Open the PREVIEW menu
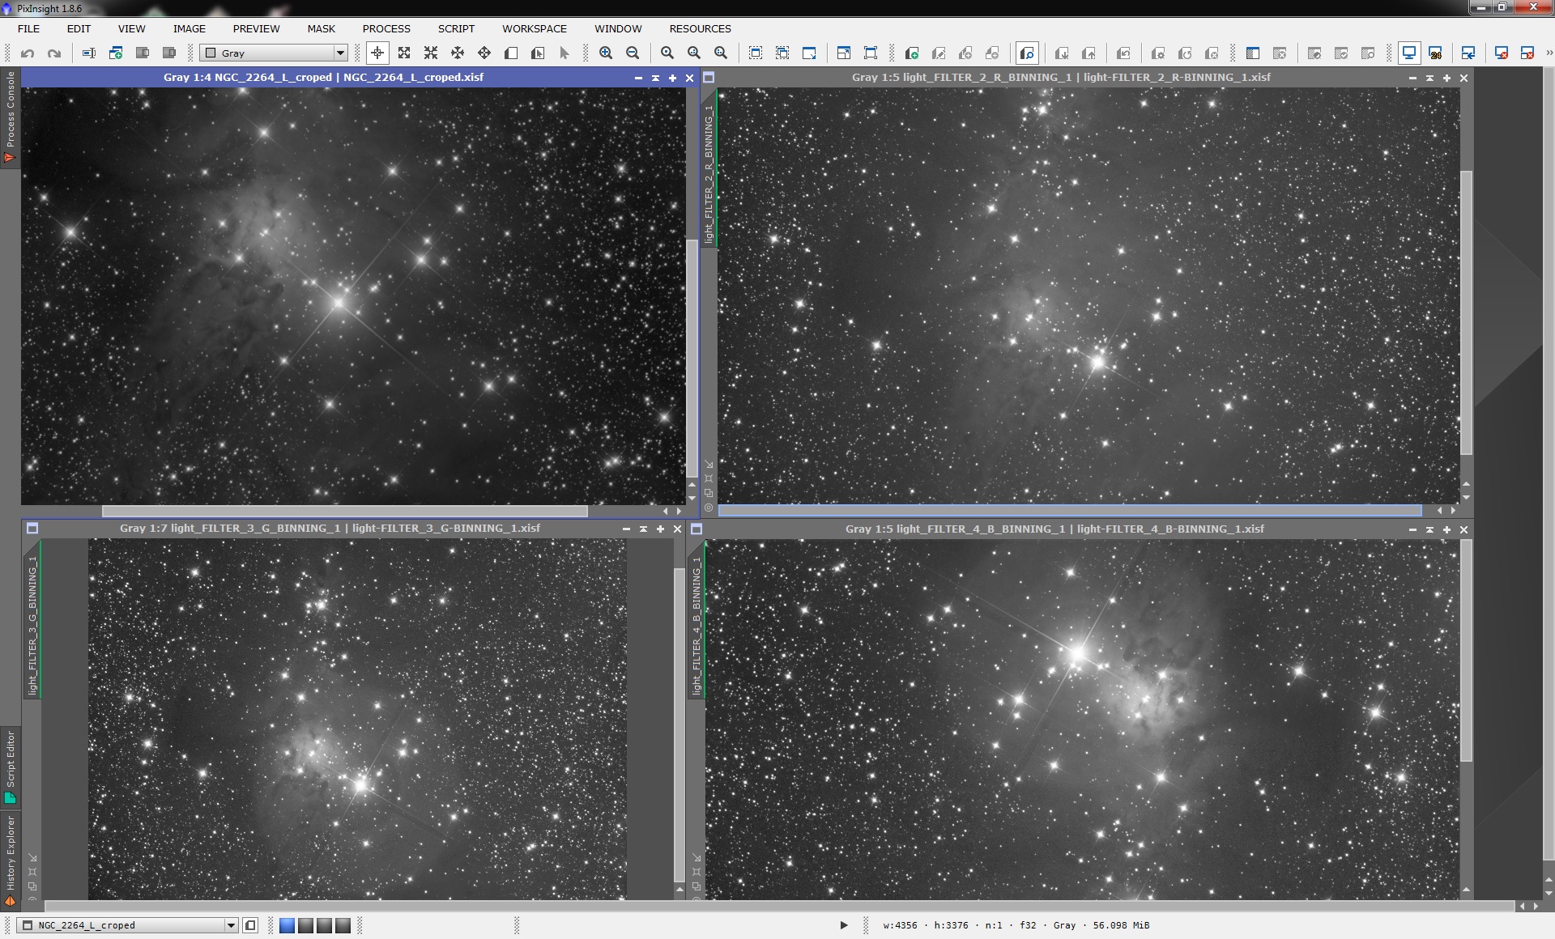 click(256, 28)
